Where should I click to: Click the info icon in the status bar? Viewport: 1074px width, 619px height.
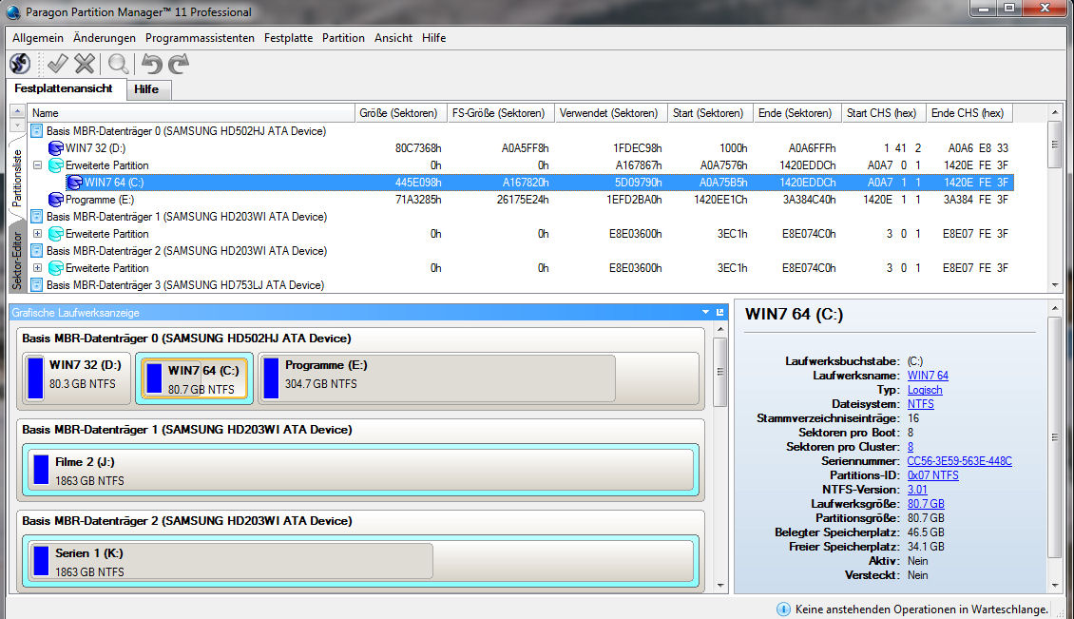pos(783,609)
